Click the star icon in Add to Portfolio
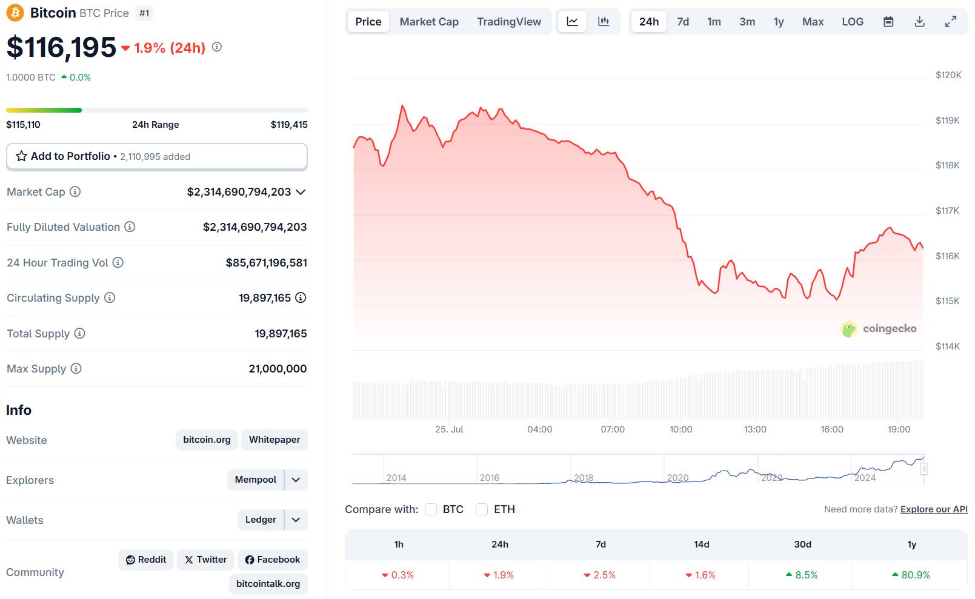This screenshot has height=599, width=975. (x=21, y=156)
